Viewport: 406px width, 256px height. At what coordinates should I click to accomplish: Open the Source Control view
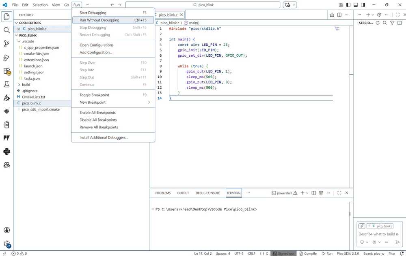pyautogui.click(x=6, y=43)
